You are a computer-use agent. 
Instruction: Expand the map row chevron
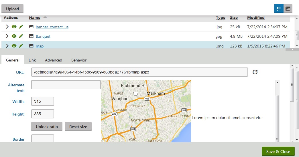pyautogui.click(x=7, y=46)
